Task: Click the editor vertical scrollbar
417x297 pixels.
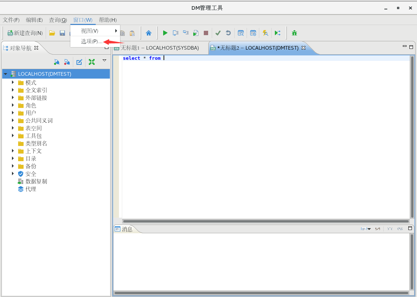Action: click(412, 137)
